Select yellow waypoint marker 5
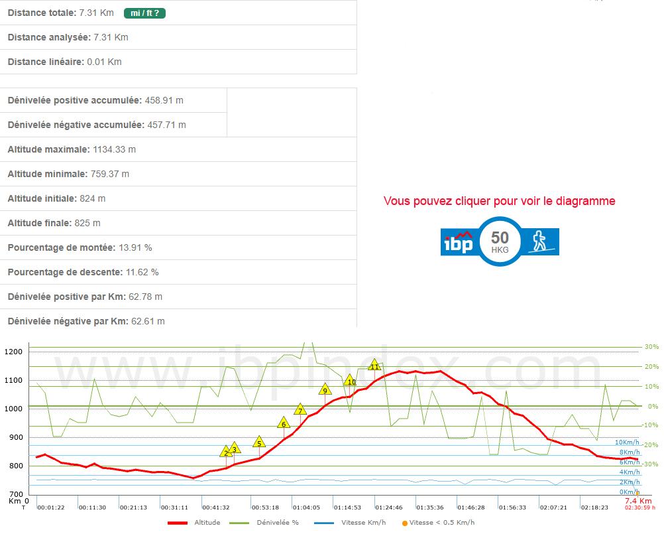 [259, 442]
